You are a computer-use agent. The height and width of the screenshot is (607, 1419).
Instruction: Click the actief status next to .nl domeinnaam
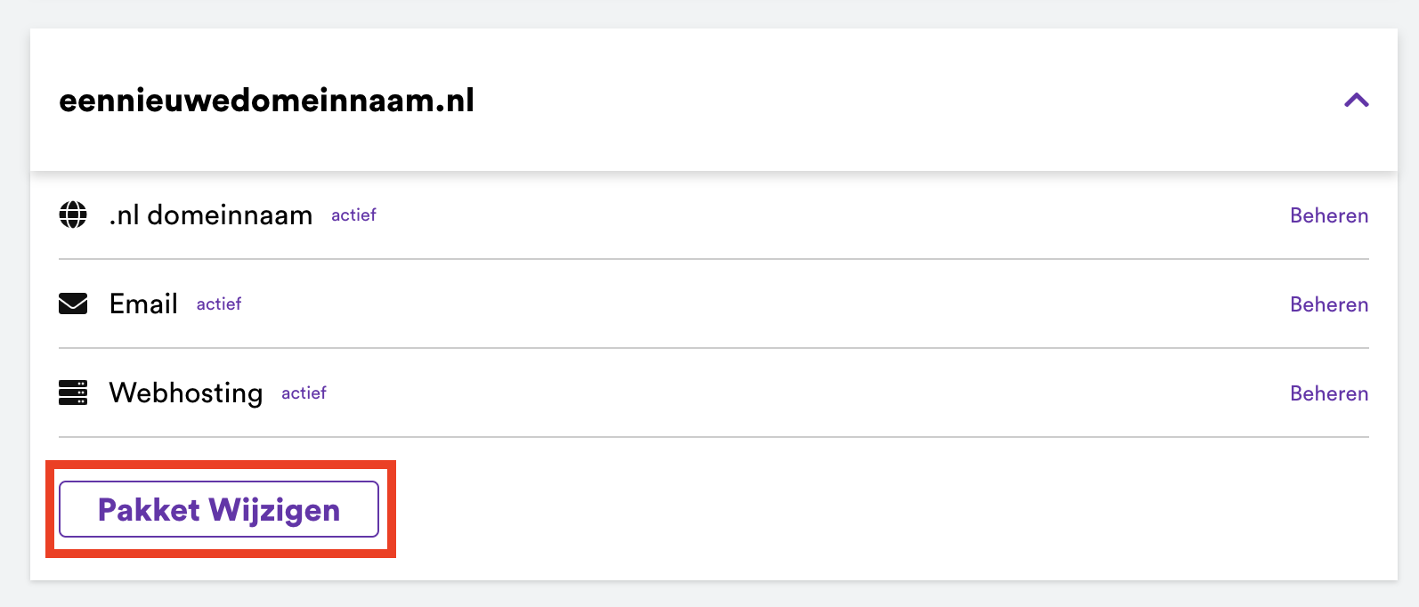point(353,215)
